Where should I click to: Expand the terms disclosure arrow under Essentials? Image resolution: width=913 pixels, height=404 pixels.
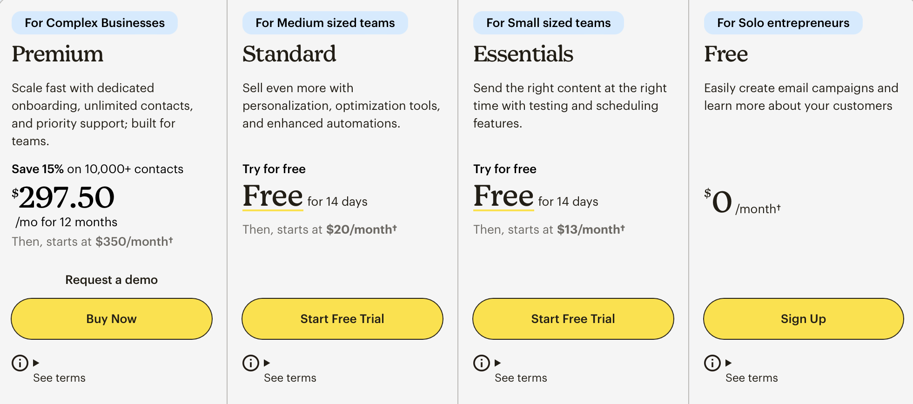coord(498,363)
